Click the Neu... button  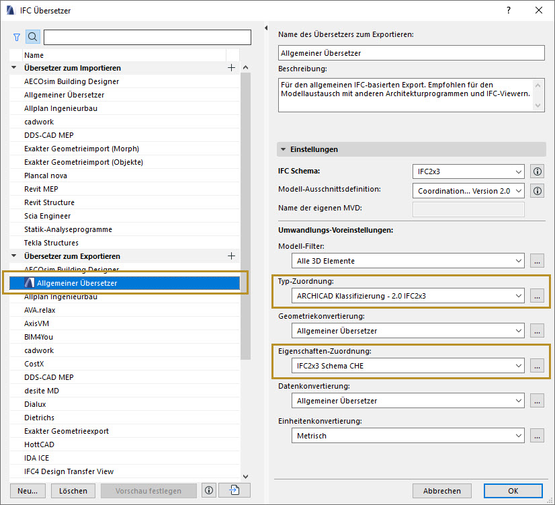[28, 491]
